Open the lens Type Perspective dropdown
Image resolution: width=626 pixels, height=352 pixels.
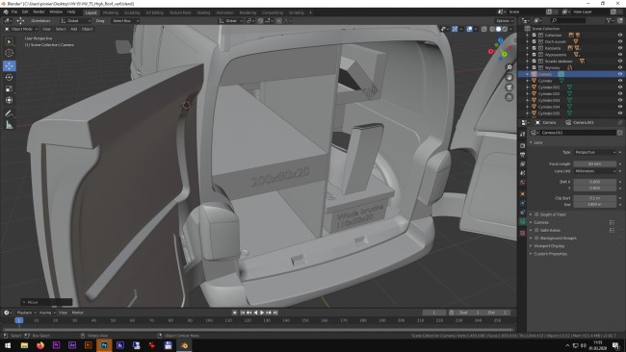pyautogui.click(x=595, y=152)
